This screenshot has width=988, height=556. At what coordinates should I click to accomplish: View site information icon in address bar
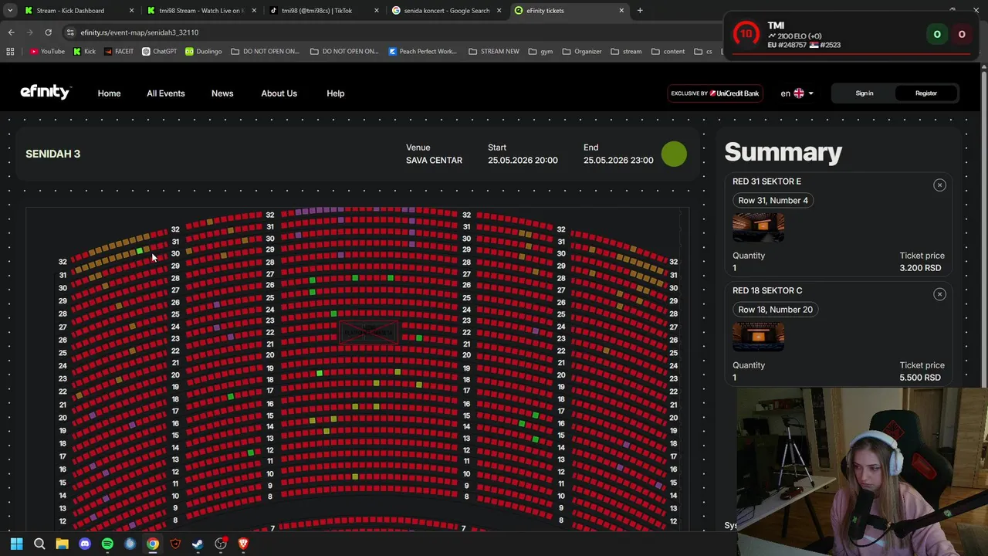click(x=70, y=32)
